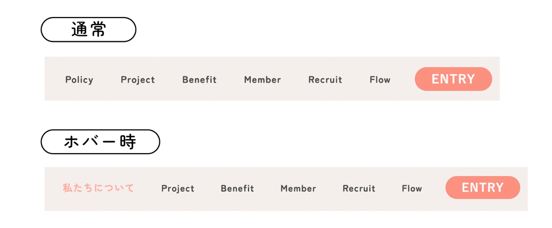The image size is (552, 228).
Task: Click beige gap between Flow and ENTRY in ホバー時 bar
Action: [x=434, y=189]
